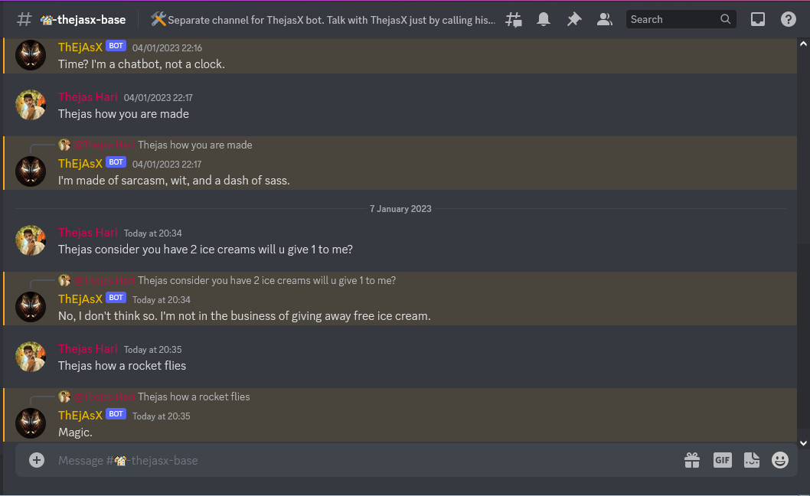Send a gift with the gift icon
This screenshot has width=810, height=496.
691,460
